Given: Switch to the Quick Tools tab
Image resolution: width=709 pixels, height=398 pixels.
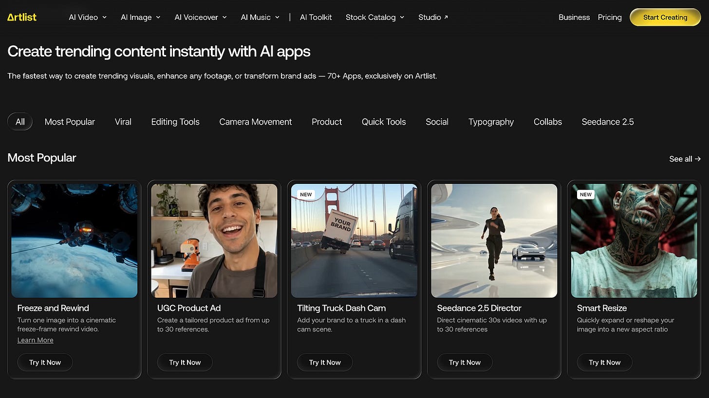Looking at the screenshot, I should (384, 122).
